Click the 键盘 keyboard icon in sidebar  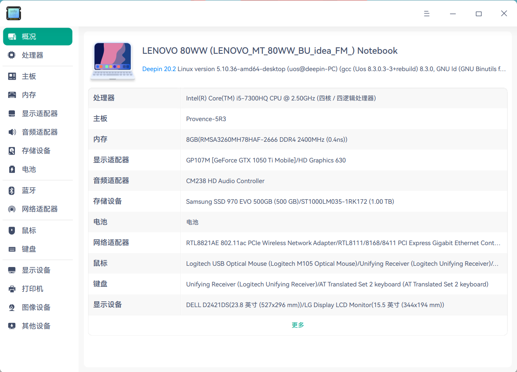12,249
